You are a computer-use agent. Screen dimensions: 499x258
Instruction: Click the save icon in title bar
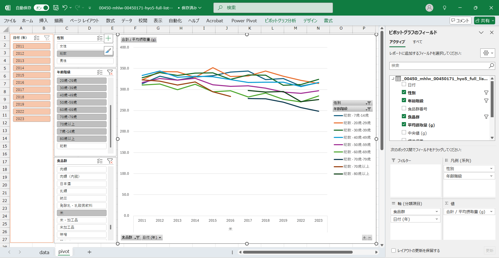click(x=56, y=8)
